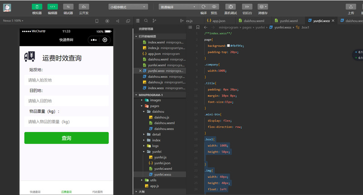Click yunfei in the breadcrumb path
Screen dimensions: 363x195
tap(260, 27)
